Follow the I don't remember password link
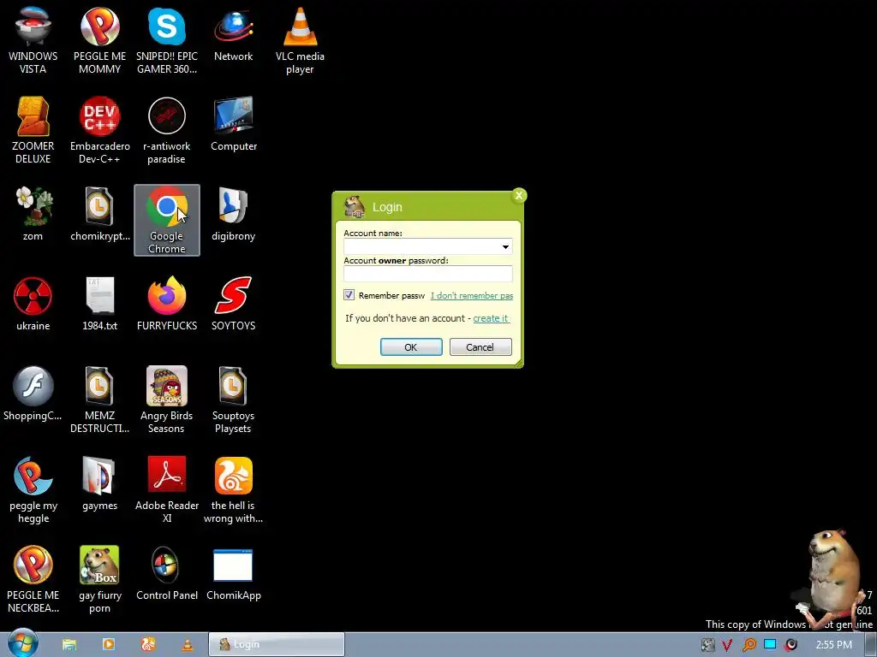 coord(472,295)
